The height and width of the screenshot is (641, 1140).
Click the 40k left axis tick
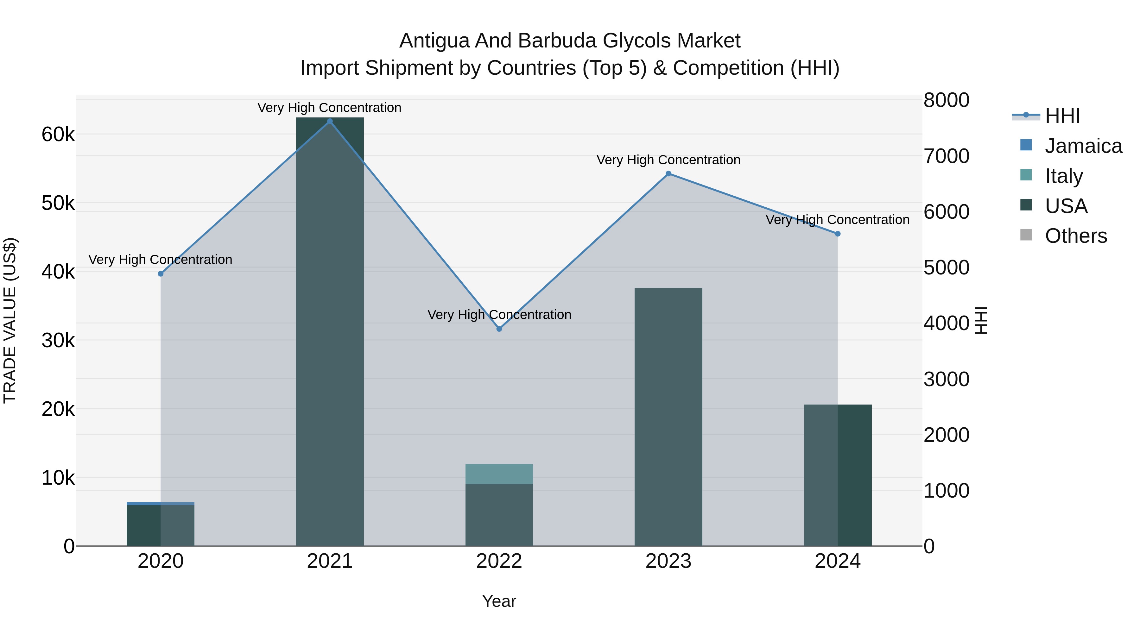[58, 272]
